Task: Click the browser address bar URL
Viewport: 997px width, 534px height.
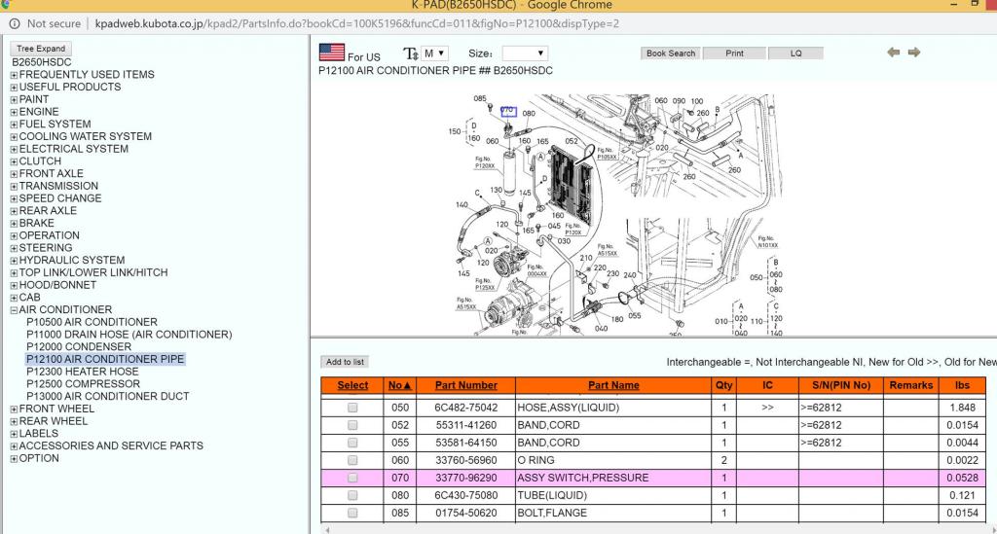Action: click(356, 23)
